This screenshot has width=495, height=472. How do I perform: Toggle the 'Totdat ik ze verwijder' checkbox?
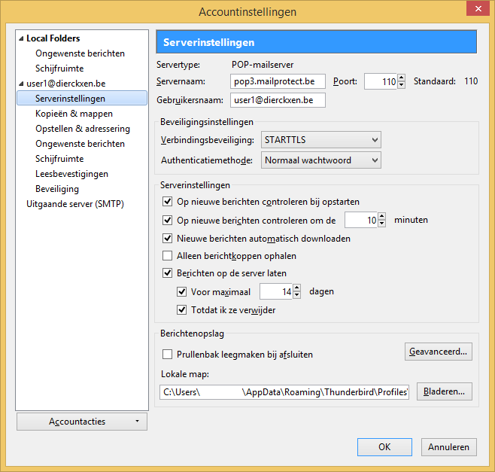click(x=181, y=309)
